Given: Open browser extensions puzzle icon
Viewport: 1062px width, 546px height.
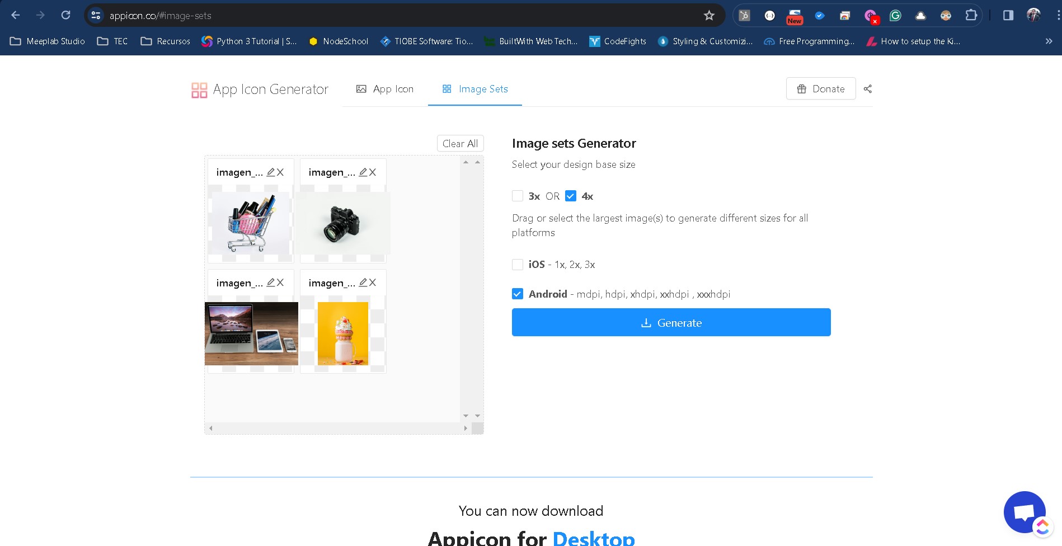Looking at the screenshot, I should pyautogui.click(x=971, y=16).
